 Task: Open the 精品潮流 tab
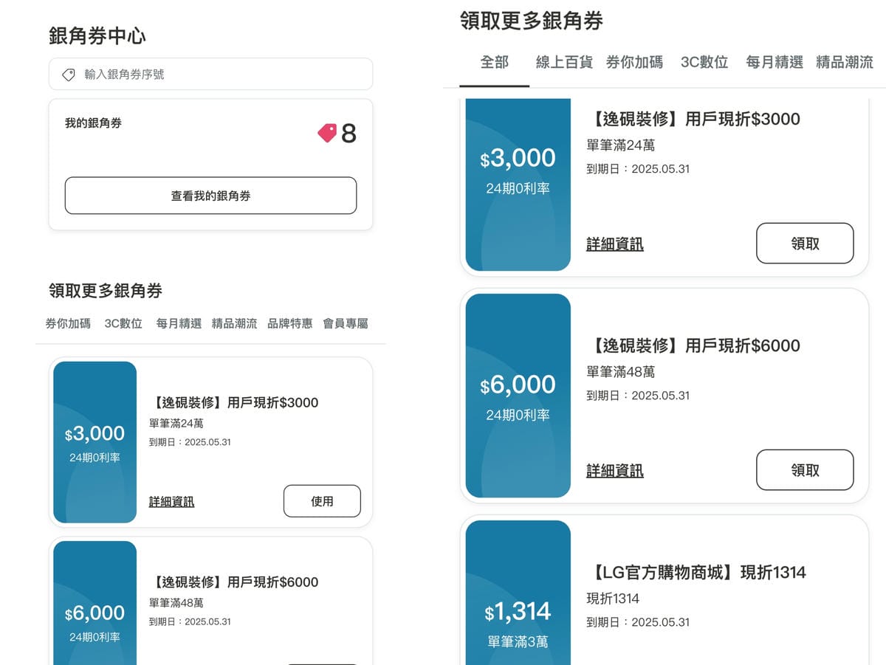(x=844, y=63)
